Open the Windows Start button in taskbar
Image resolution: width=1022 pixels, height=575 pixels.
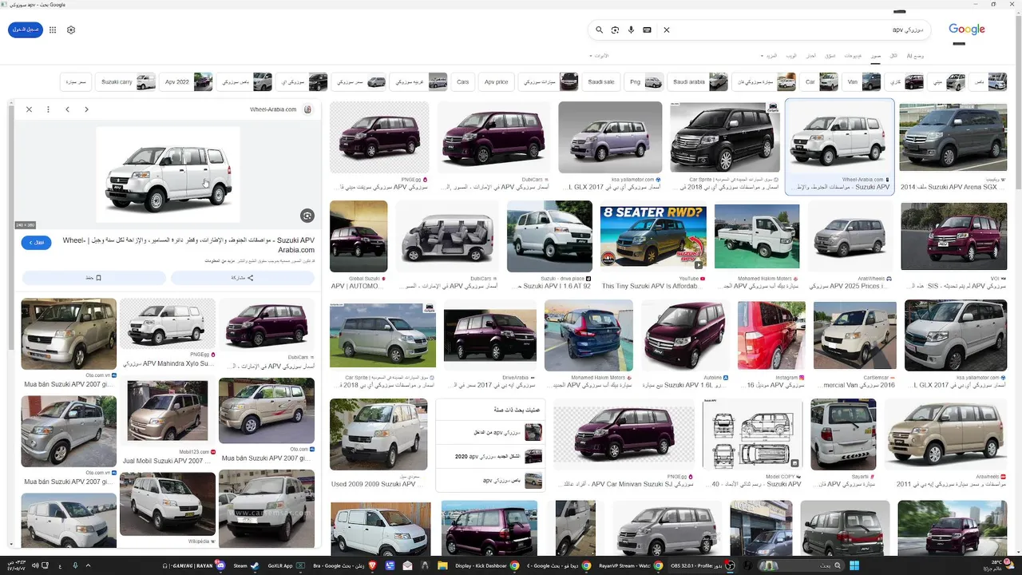(x=854, y=566)
